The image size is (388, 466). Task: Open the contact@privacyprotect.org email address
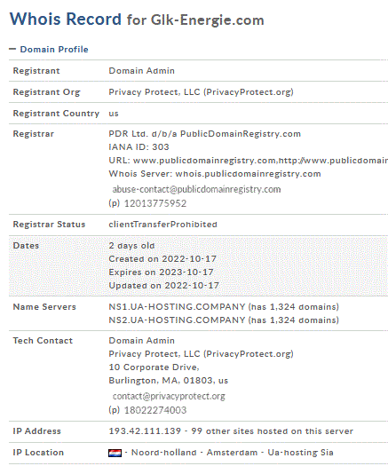(x=169, y=396)
